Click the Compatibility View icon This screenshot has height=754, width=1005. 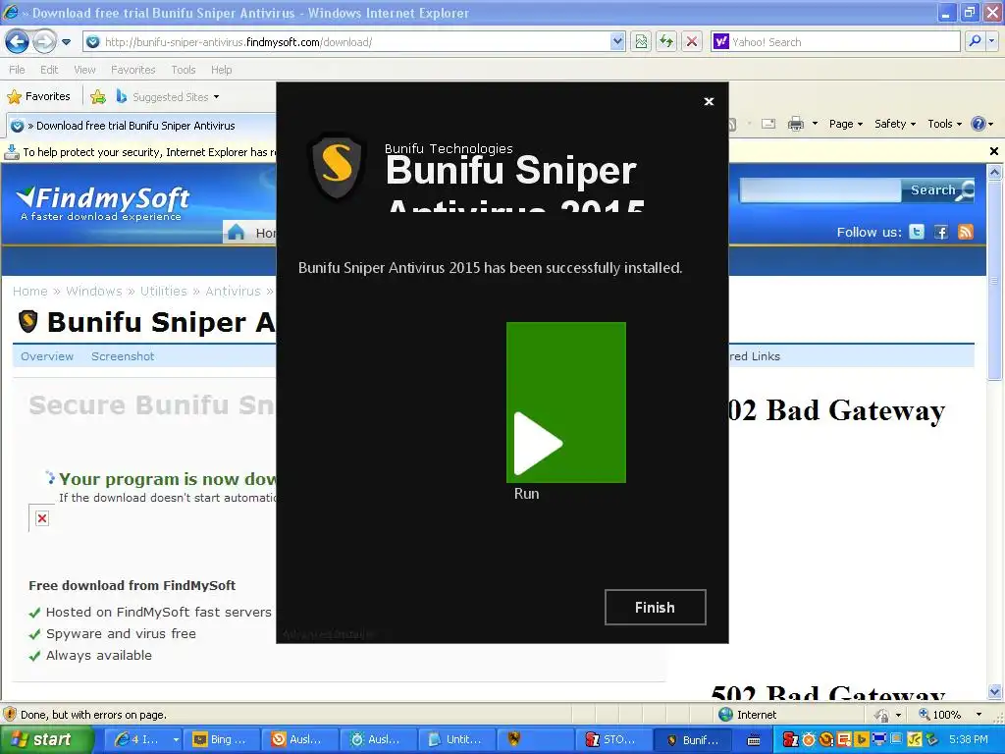(641, 42)
